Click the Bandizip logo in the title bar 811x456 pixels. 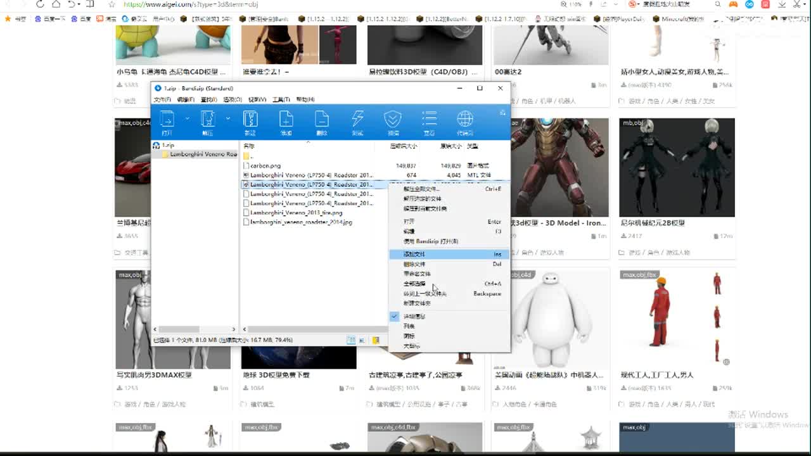(158, 88)
